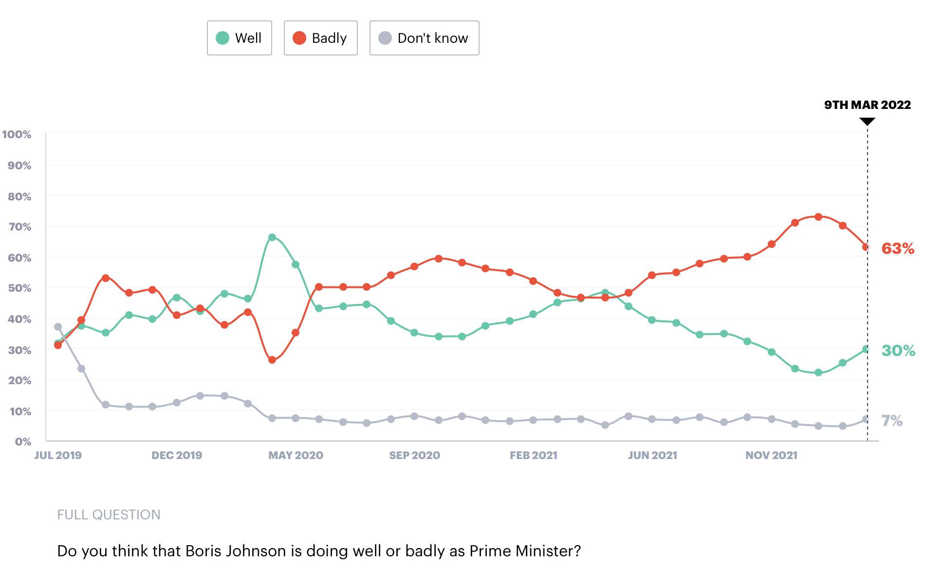Viewport: 926px width, 567px height.
Task: Toggle the Don't know series button
Action: point(425,38)
